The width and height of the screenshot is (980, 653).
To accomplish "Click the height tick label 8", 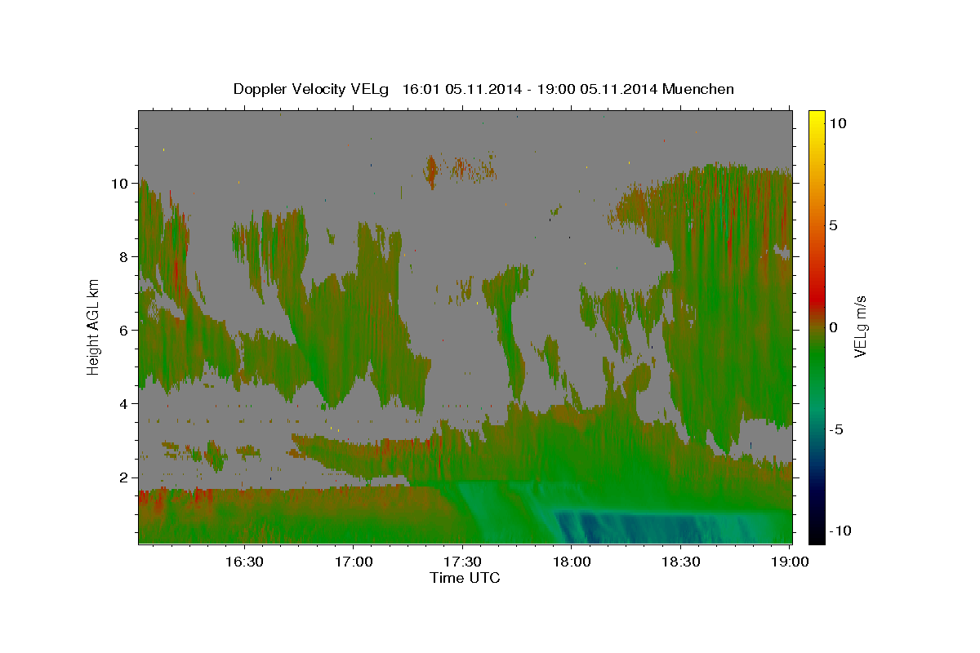I will tap(123, 257).
